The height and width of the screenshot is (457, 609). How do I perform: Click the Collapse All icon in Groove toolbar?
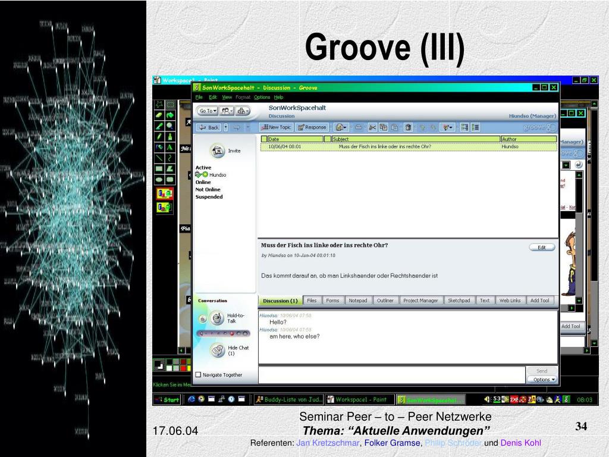pos(475,127)
